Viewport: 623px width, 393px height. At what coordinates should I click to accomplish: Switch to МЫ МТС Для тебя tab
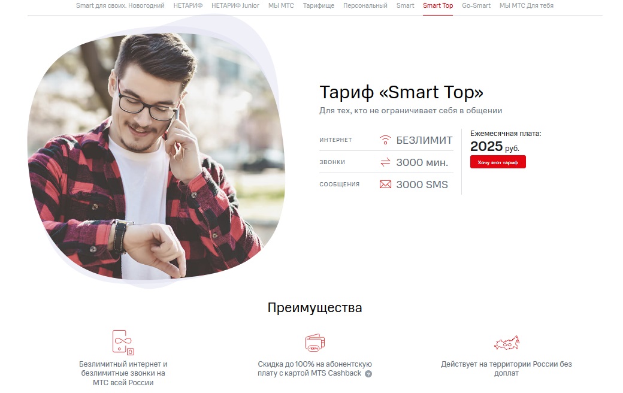point(527,5)
